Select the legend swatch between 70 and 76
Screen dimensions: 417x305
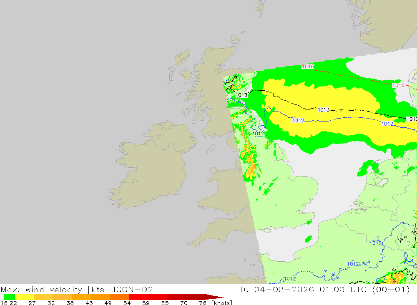(x=195, y=297)
